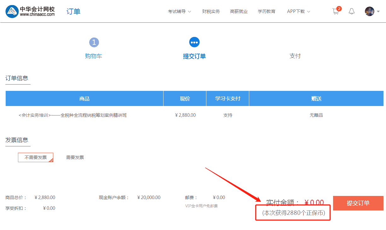This screenshot has height=230, width=386.
Task: Click the VIP金卡用户免邮费 note
Action: pos(201,206)
